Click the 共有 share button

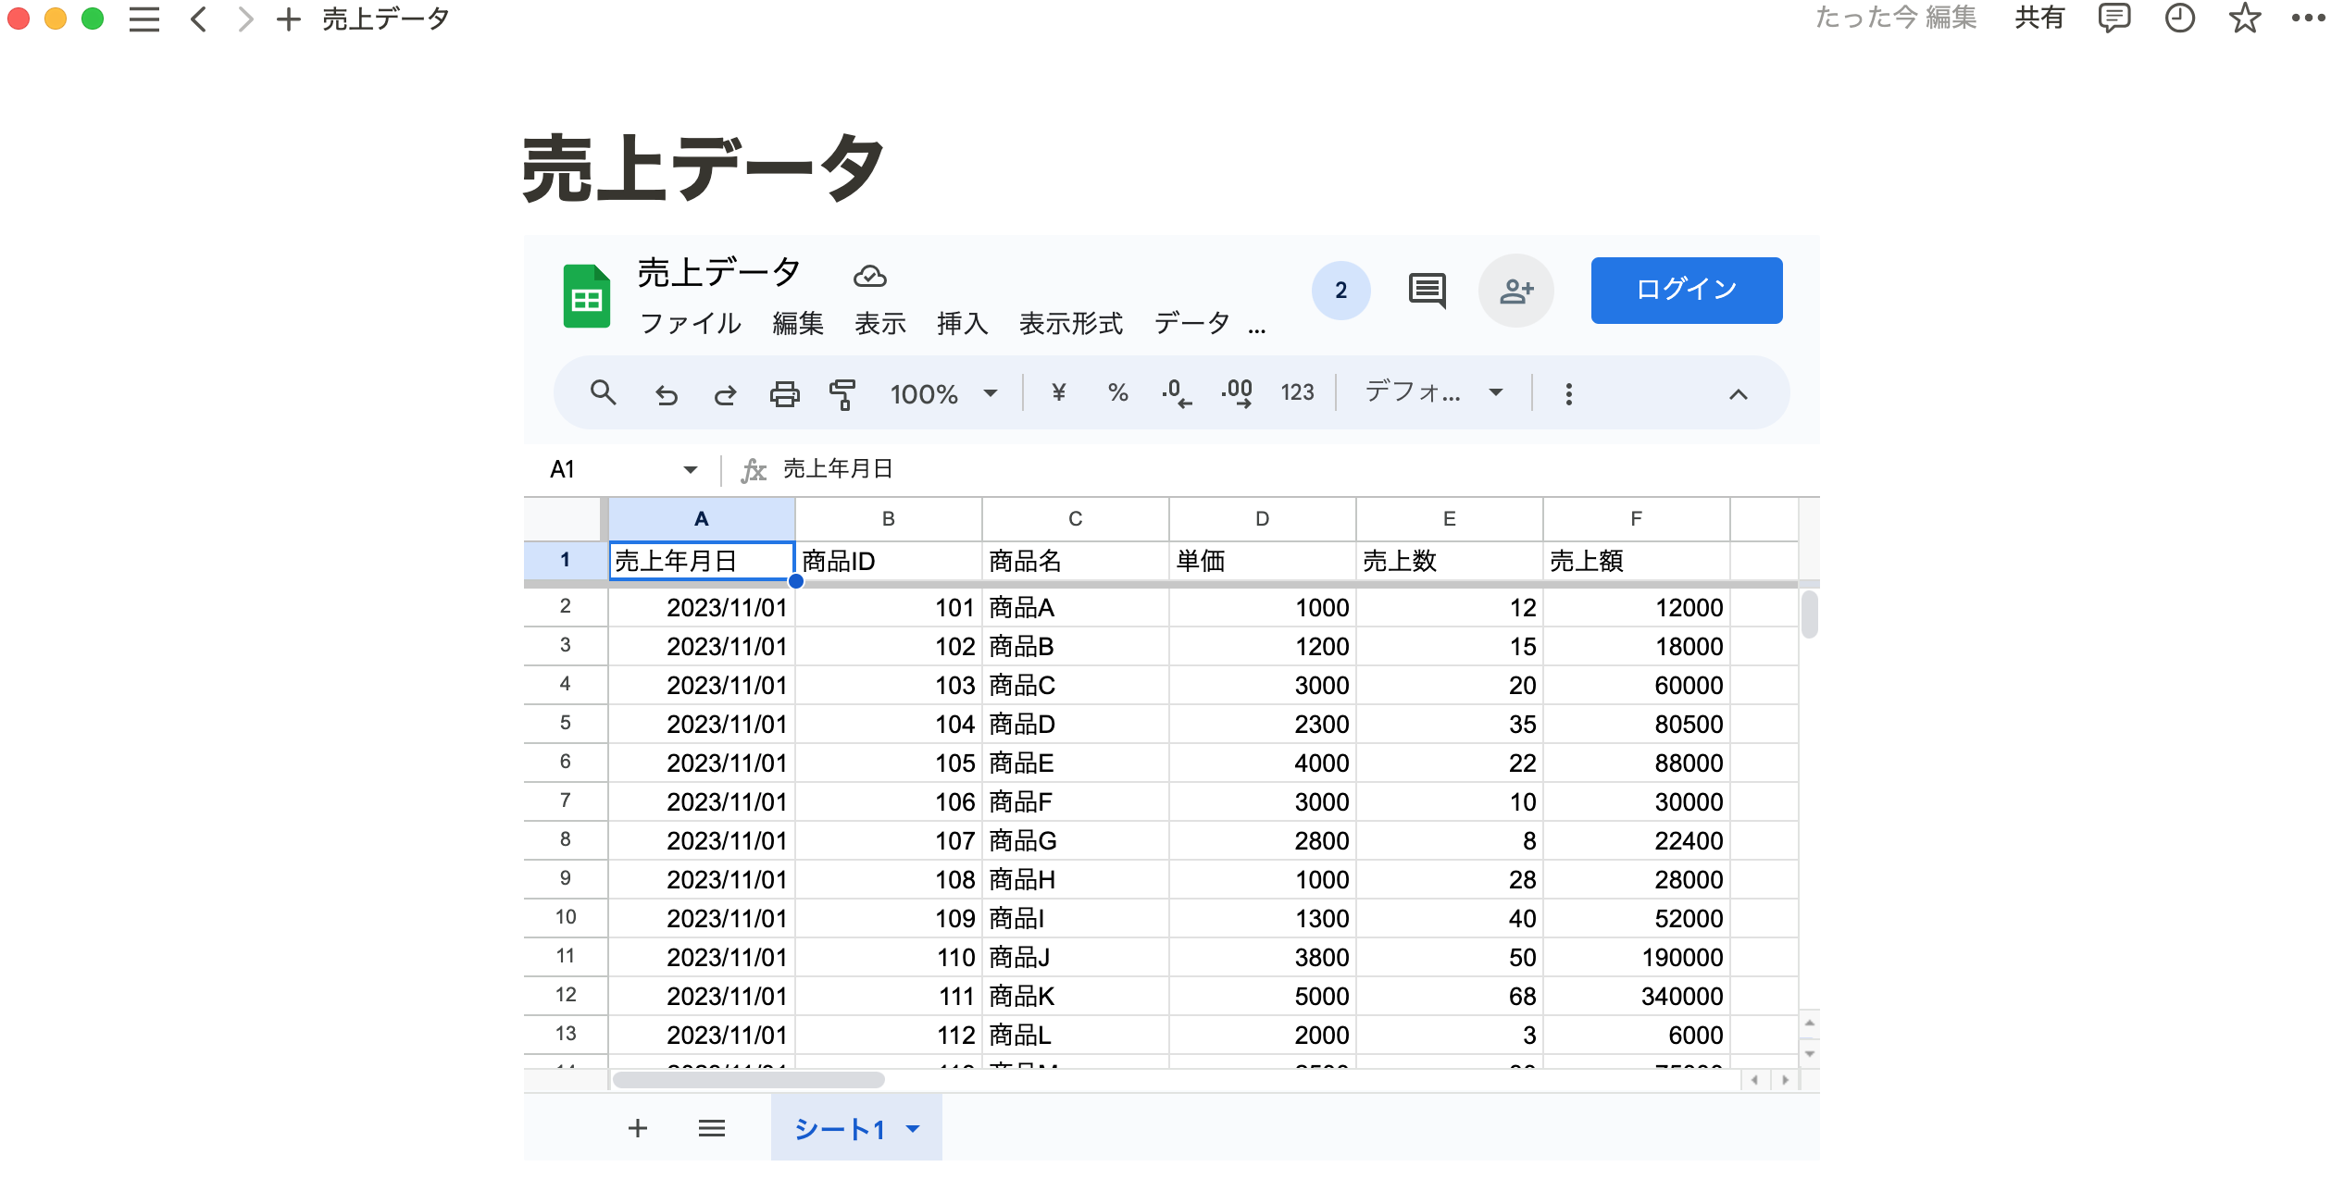pos(2039,19)
